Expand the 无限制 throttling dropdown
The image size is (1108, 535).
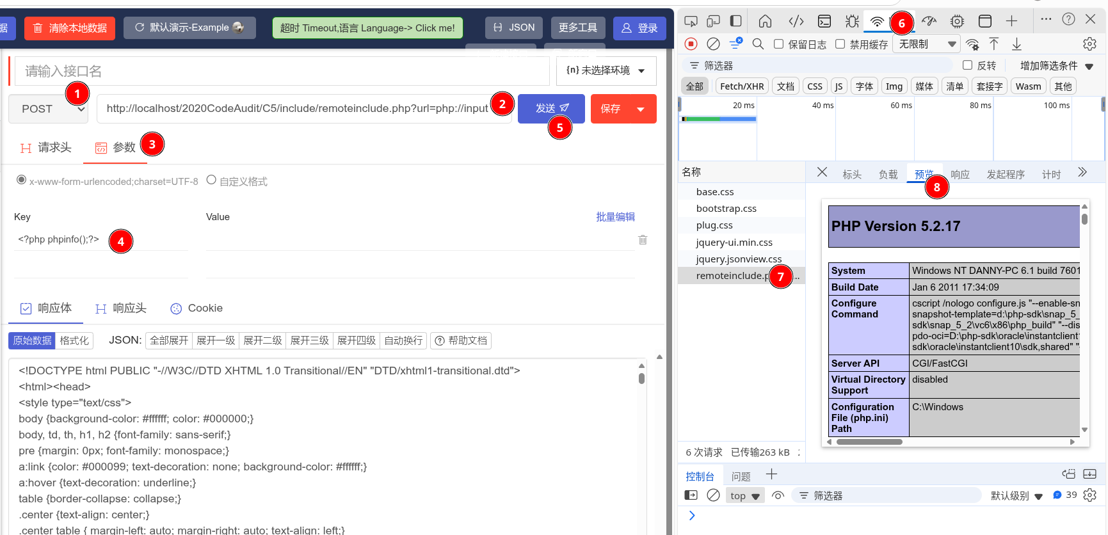pos(927,44)
